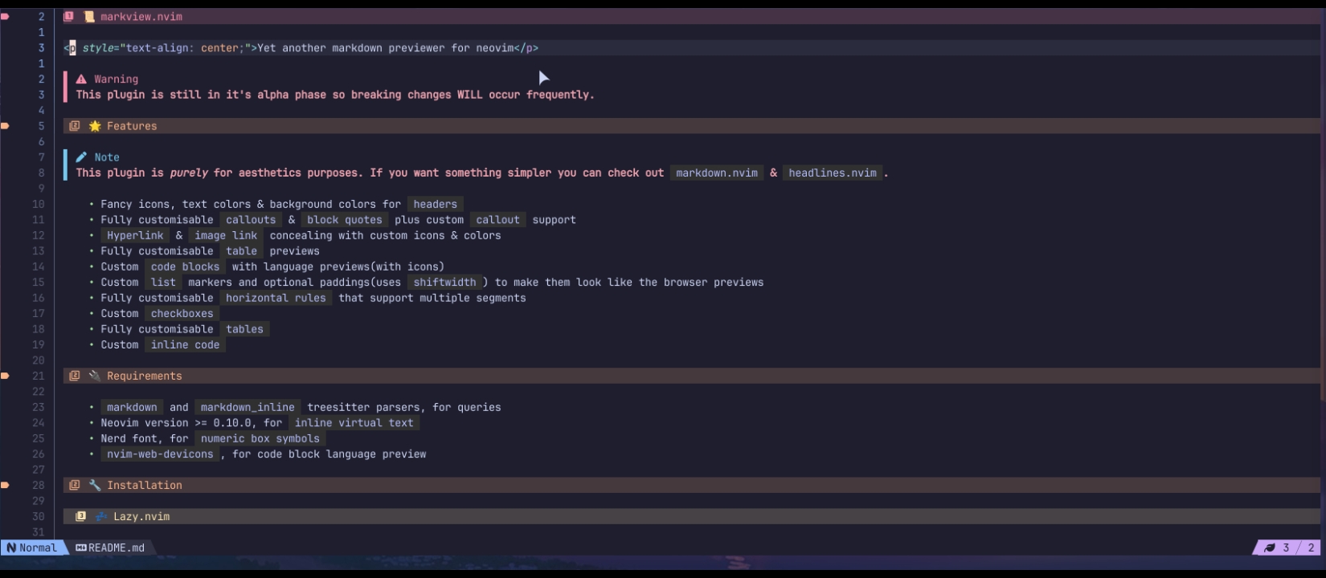Click the heading icon beside Requirements
The height and width of the screenshot is (578, 1326).
click(x=75, y=376)
